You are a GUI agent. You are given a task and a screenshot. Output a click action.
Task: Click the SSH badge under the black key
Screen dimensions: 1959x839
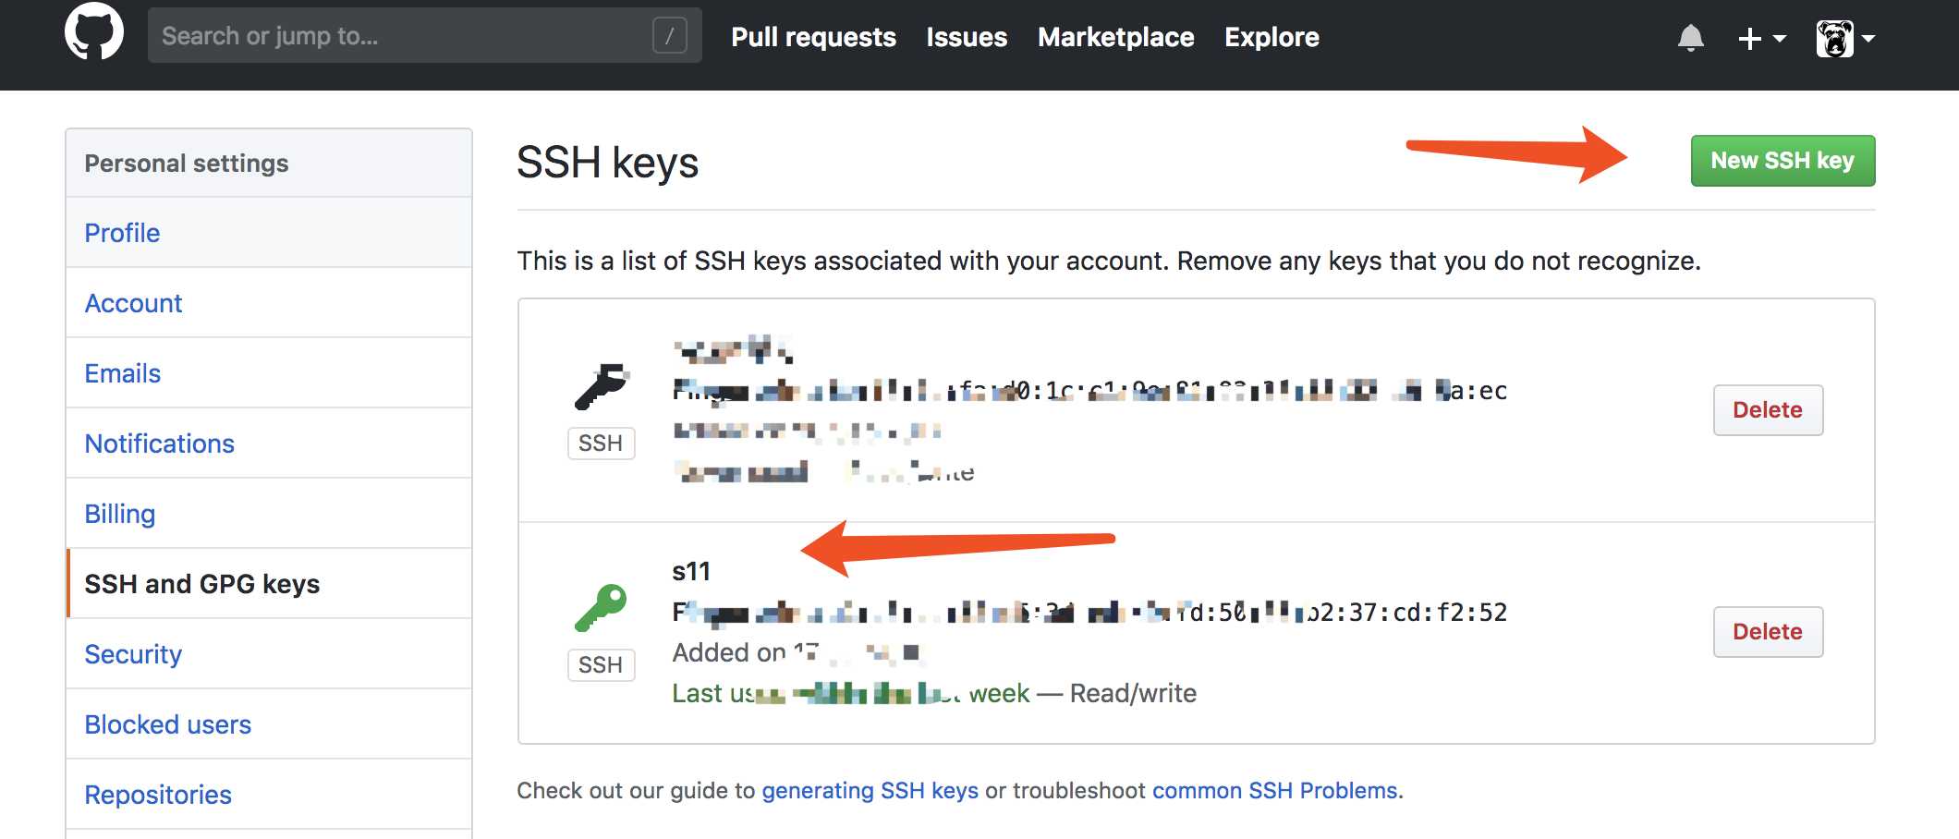point(601,444)
